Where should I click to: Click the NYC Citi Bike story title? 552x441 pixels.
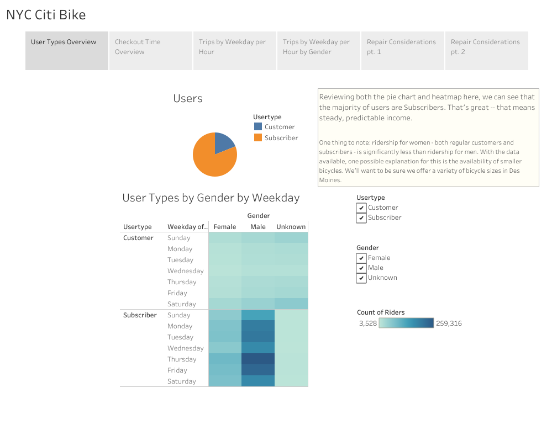[46, 15]
